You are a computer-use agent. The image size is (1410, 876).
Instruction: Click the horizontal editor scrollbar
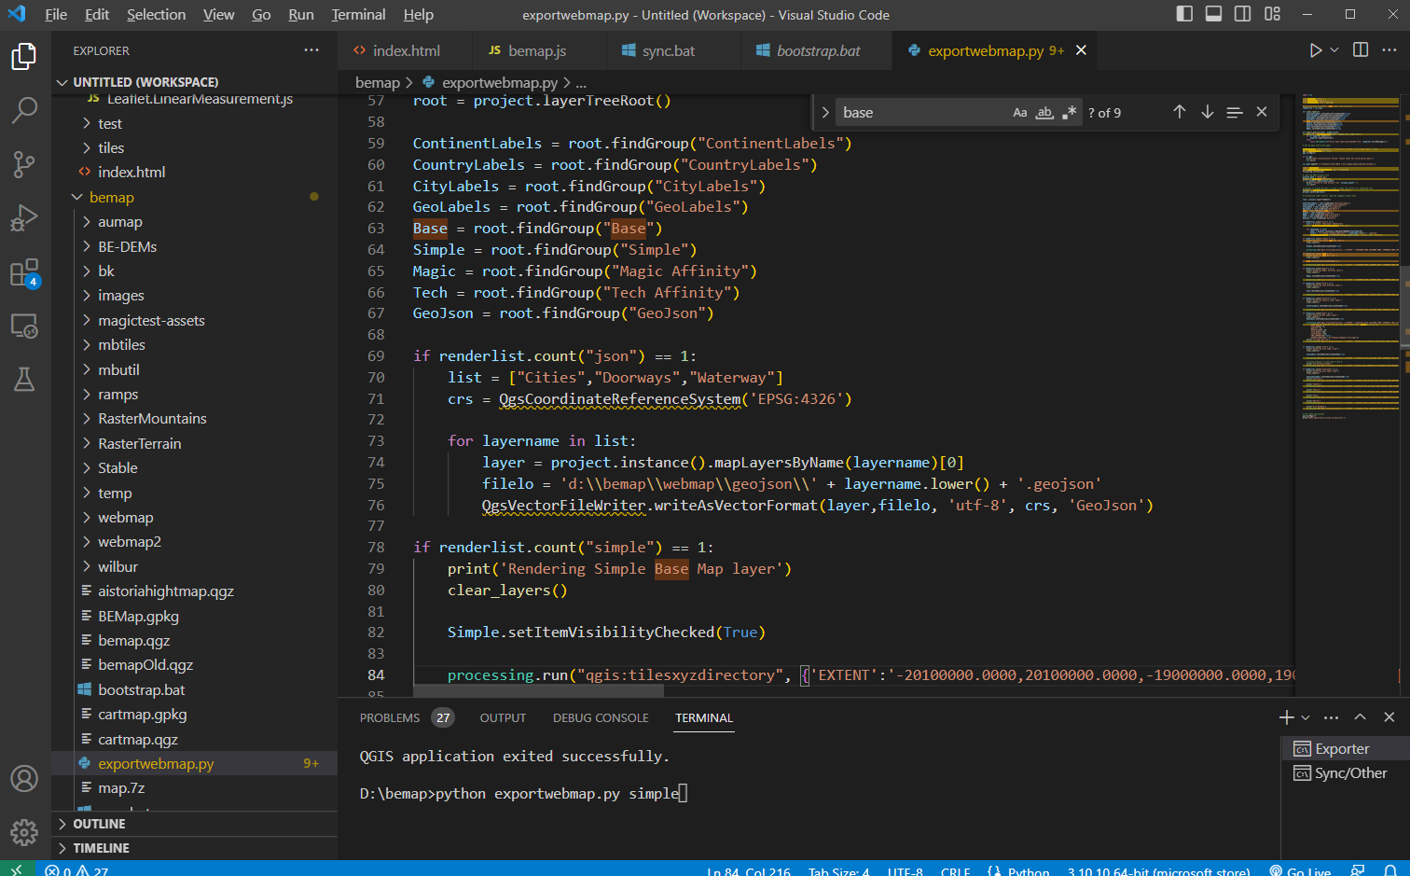click(538, 692)
